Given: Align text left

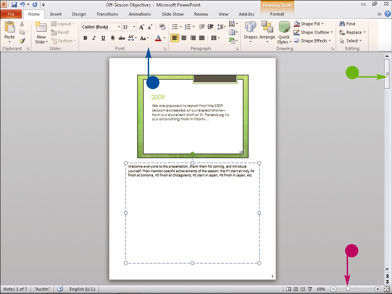Looking at the screenshot, I should [x=175, y=38].
